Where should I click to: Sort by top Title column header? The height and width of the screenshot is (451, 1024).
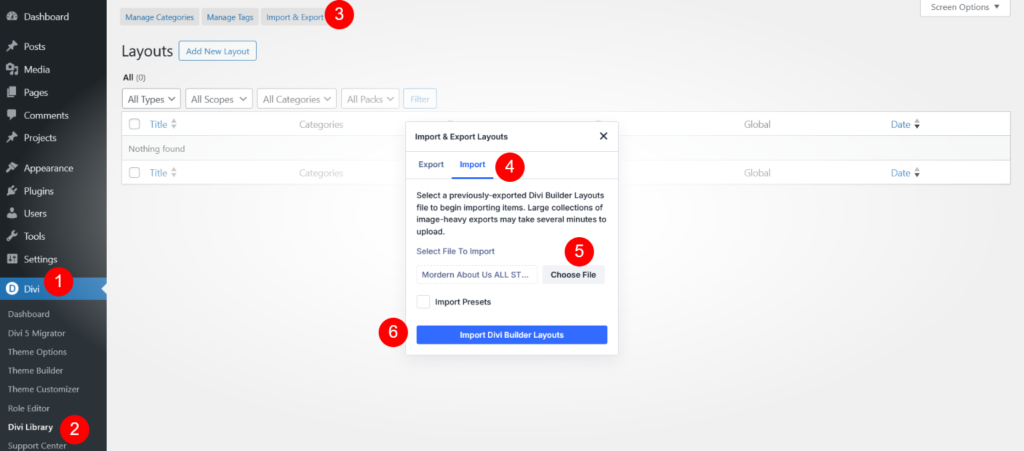pos(159,124)
